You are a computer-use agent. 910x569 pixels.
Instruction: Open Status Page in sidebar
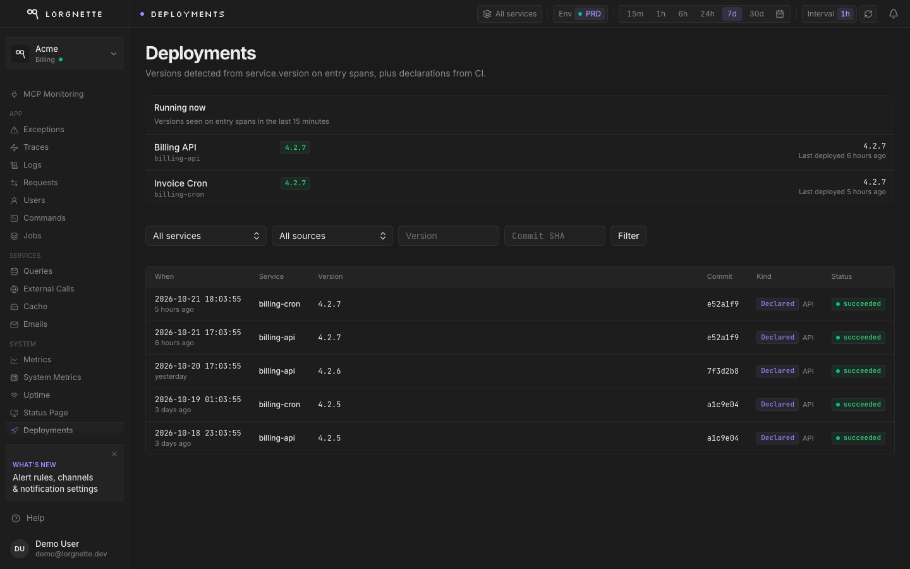(x=64, y=413)
